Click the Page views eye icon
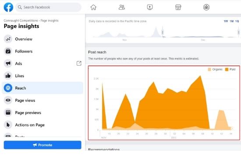Image resolution: width=241 pixels, height=162 pixels. point(8,100)
